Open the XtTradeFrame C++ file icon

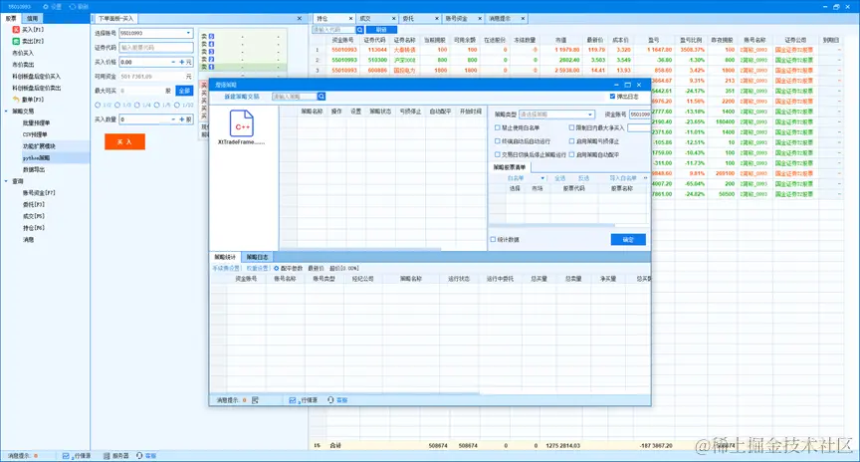(241, 123)
